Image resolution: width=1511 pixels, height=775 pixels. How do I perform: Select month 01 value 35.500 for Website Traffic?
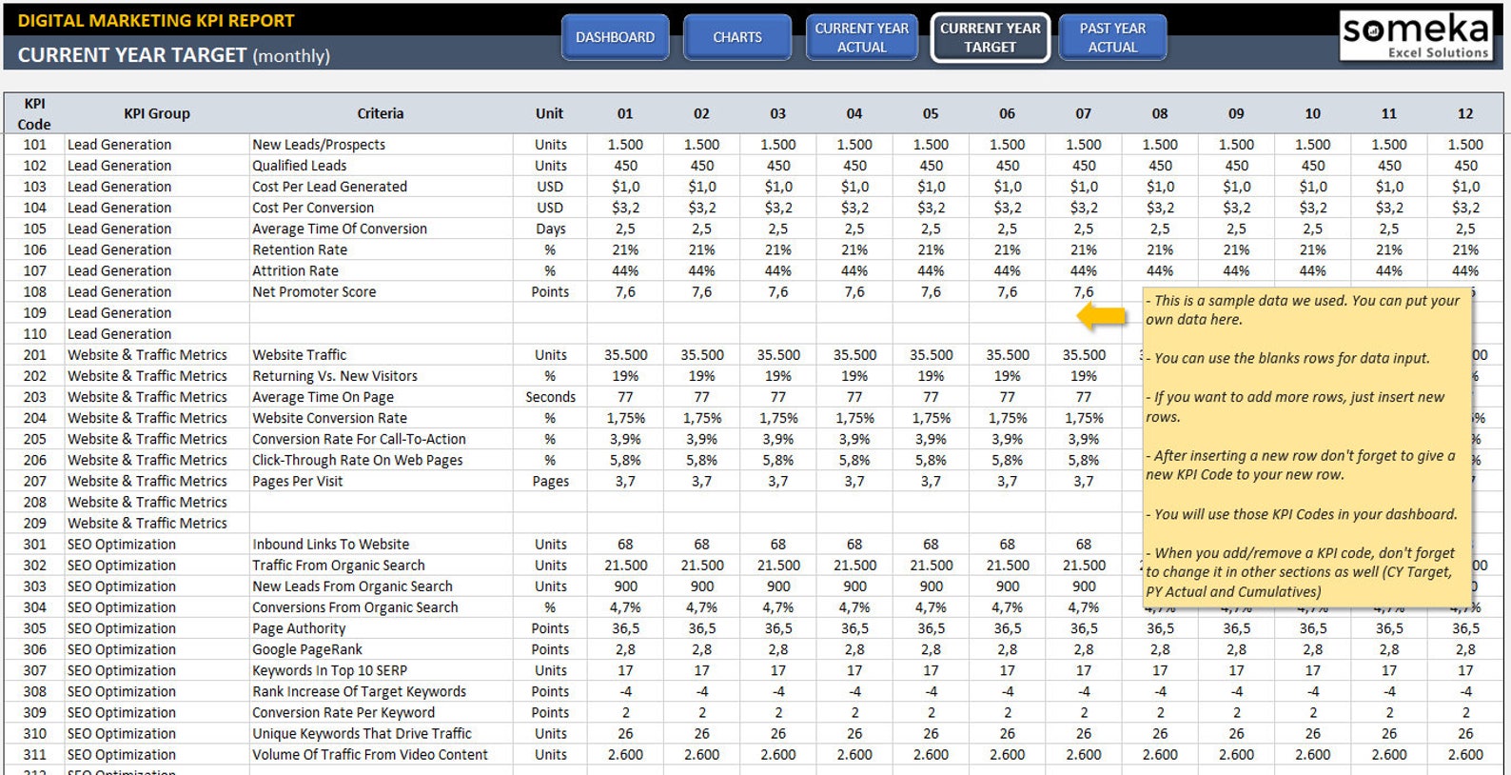[625, 355]
